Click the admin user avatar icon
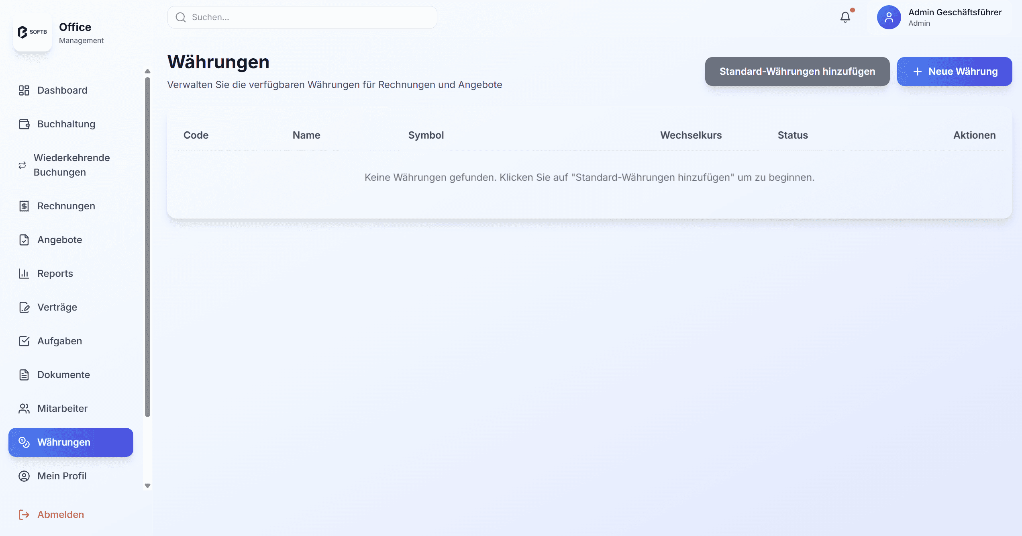This screenshot has height=536, width=1022. (889, 17)
